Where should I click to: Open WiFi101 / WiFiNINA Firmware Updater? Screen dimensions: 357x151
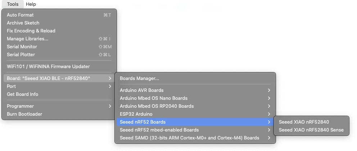tap(59, 67)
